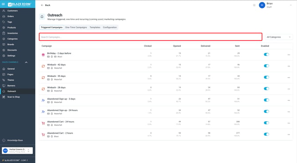
Task: Open more options for Abandoned Sign-up - 3 days
Action: coord(289,100)
